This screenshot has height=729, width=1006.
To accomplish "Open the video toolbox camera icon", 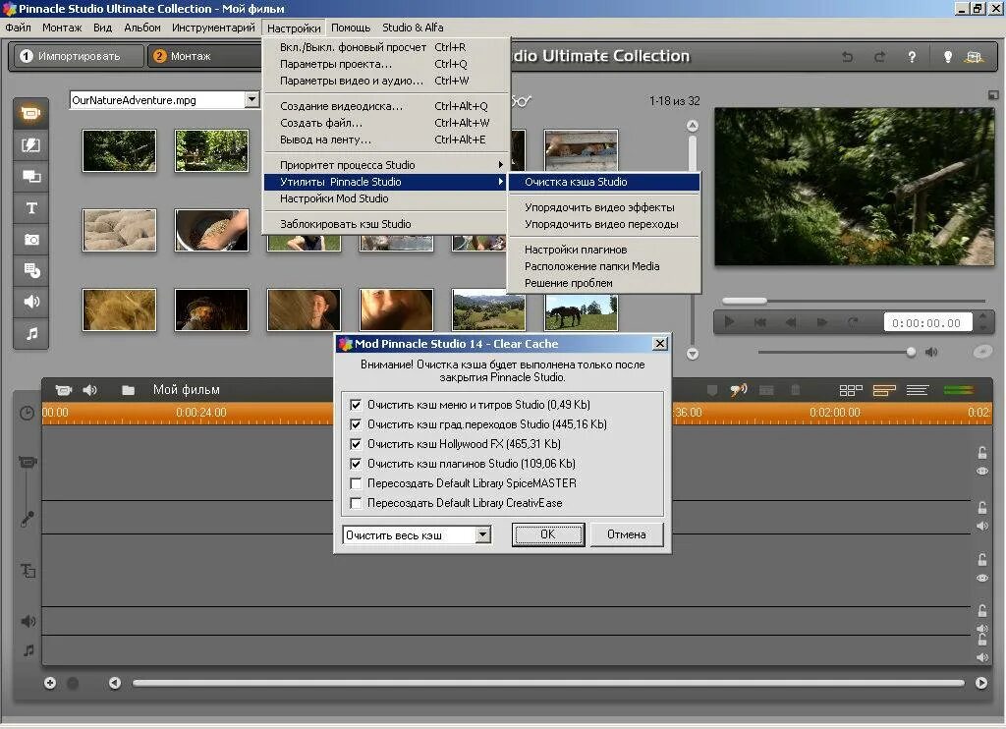I will pyautogui.click(x=64, y=389).
